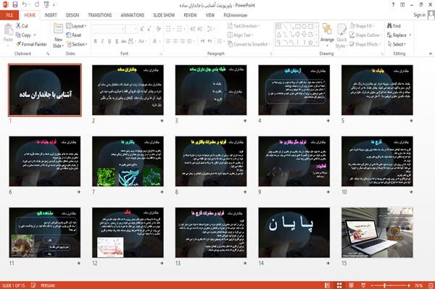Select slide 14 thumbnail with پایان text

(x=294, y=233)
